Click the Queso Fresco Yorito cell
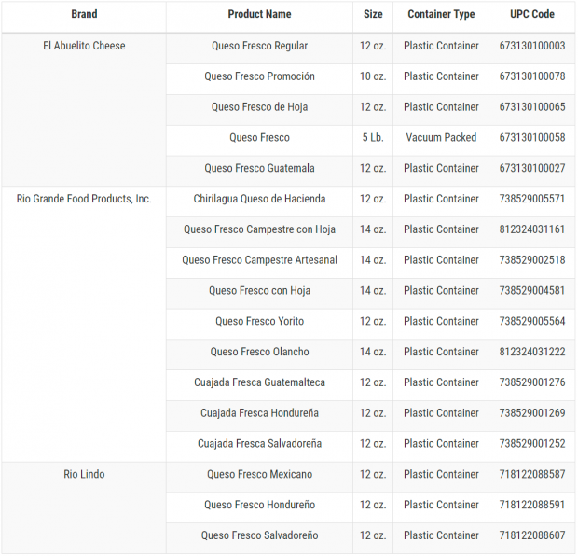This screenshot has width=578, height=556. point(259,321)
